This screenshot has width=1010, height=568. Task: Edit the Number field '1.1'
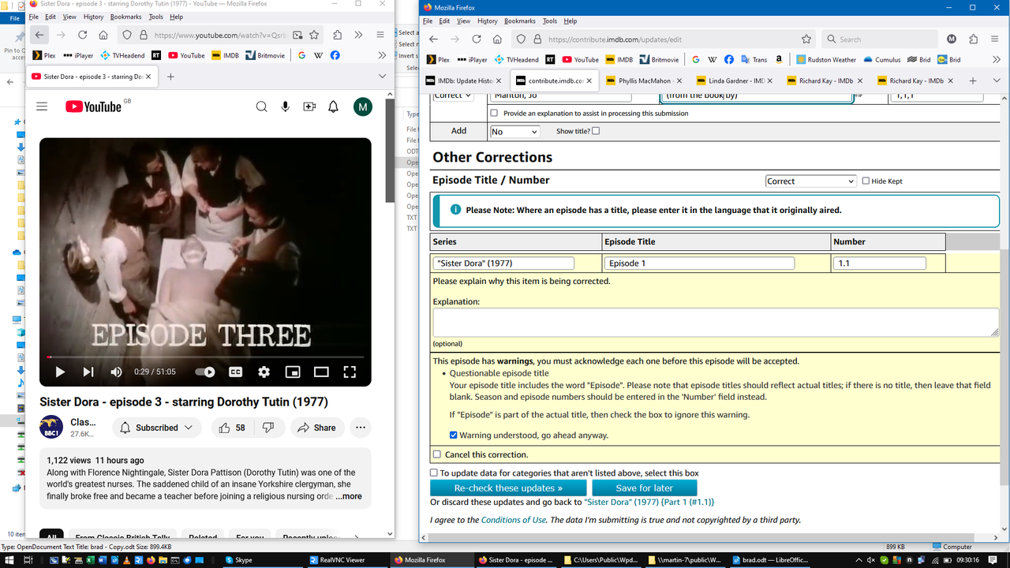click(x=880, y=263)
